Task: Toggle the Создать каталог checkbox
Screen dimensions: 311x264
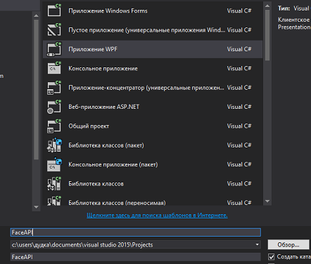Action: pyautogui.click(x=271, y=257)
